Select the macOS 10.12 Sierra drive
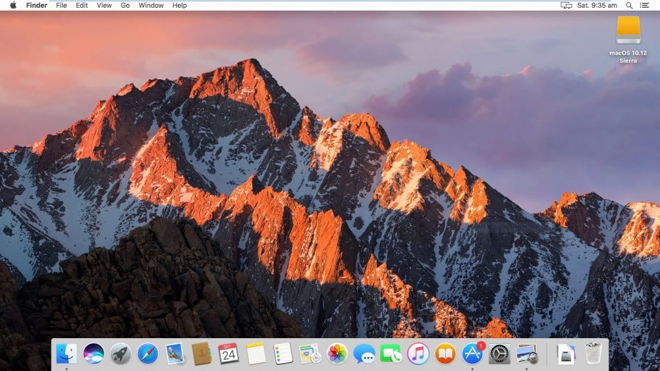The image size is (660, 371). [x=628, y=31]
